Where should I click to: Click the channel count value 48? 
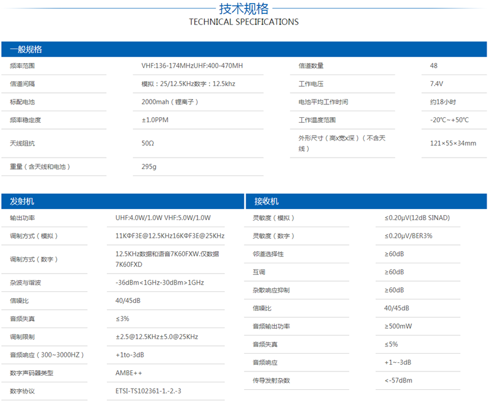[434, 66]
